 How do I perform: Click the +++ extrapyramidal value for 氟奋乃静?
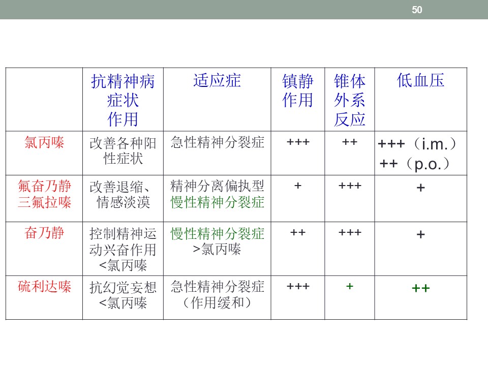click(350, 186)
